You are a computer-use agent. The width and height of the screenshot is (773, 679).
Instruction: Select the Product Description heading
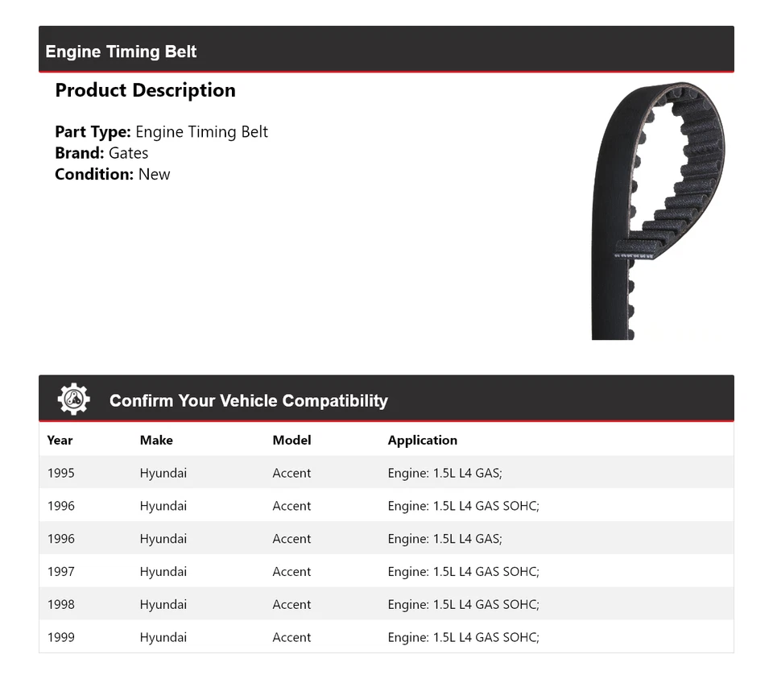point(145,90)
